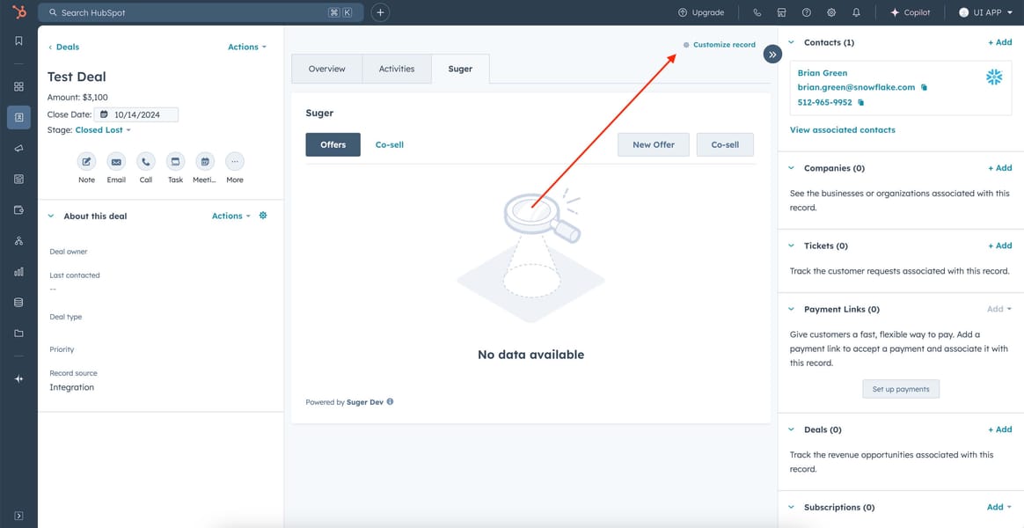Open the Closed Lost stage dropdown
Viewport: 1024px width, 528px height.
pos(103,130)
